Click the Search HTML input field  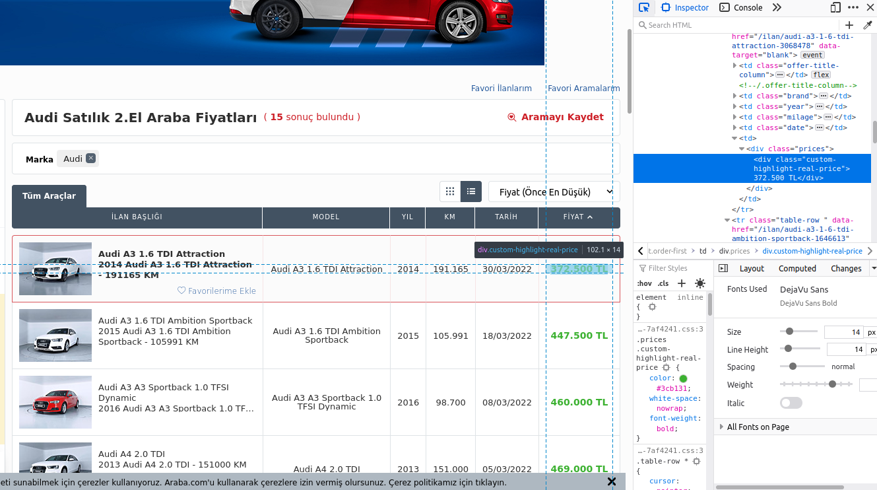[x=738, y=25]
